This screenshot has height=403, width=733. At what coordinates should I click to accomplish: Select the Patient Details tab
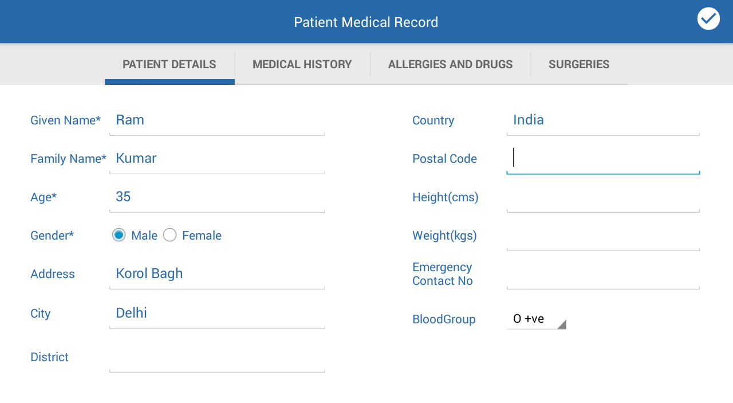click(170, 64)
